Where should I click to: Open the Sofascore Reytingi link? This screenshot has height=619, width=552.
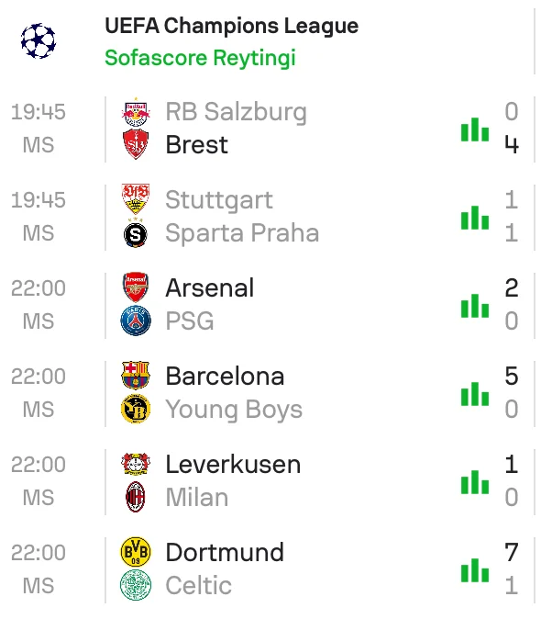point(200,58)
